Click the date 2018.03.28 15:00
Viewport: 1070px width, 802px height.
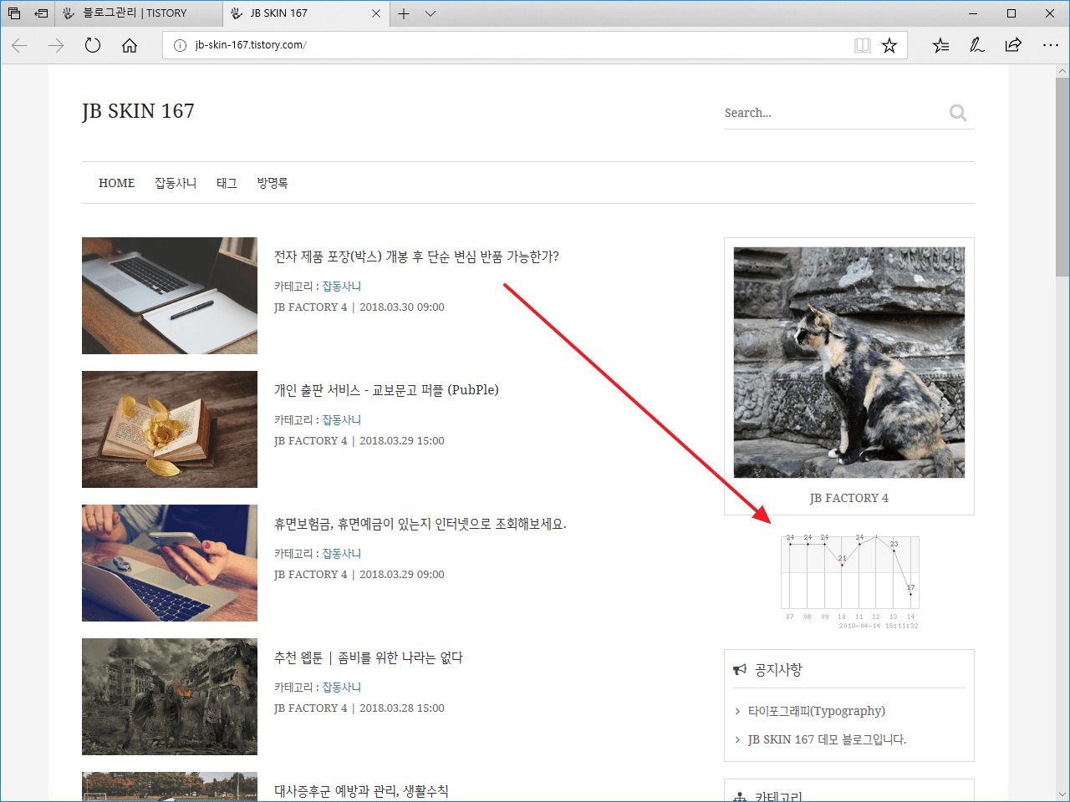pos(402,708)
